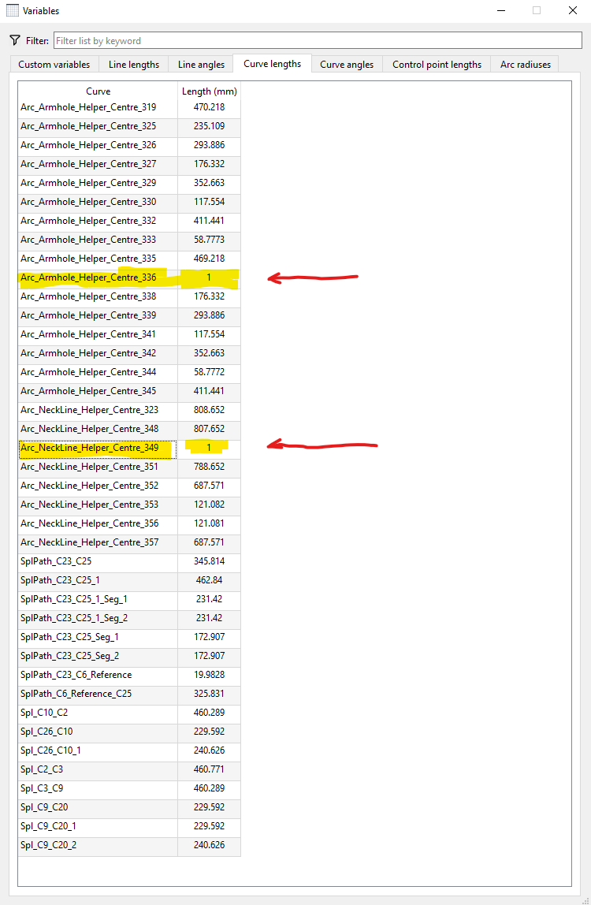591x905 pixels.
Task: Select row SplPath_C23_C25_1_Seg_1
Action: [129, 599]
